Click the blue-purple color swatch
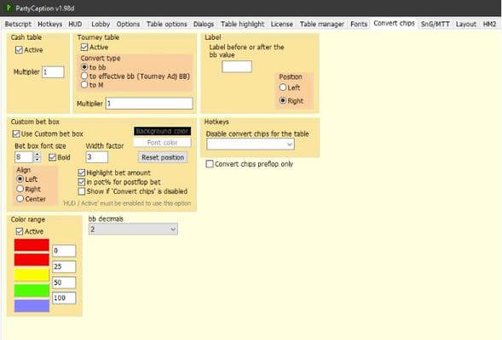Image resolution: width=502 pixels, height=340 pixels. pyautogui.click(x=32, y=305)
